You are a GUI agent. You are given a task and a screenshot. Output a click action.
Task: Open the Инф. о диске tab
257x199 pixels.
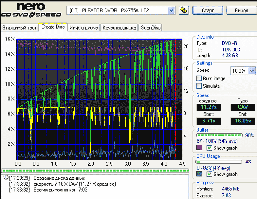(x=84, y=27)
